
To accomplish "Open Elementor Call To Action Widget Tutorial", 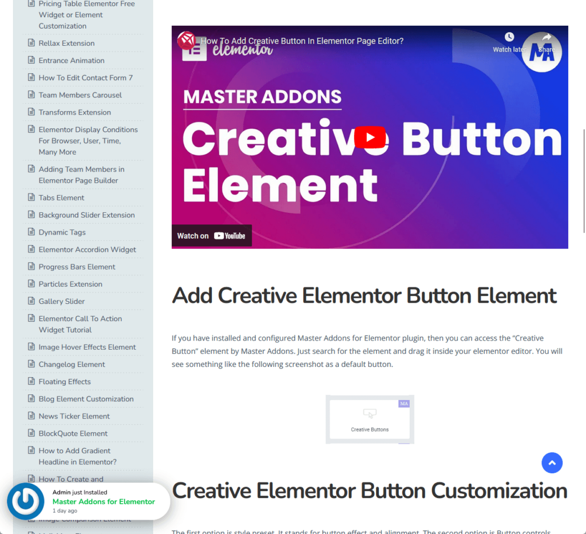I will 80,324.
